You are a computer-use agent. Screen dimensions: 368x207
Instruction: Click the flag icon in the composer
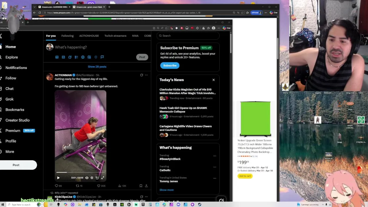tap(102, 57)
